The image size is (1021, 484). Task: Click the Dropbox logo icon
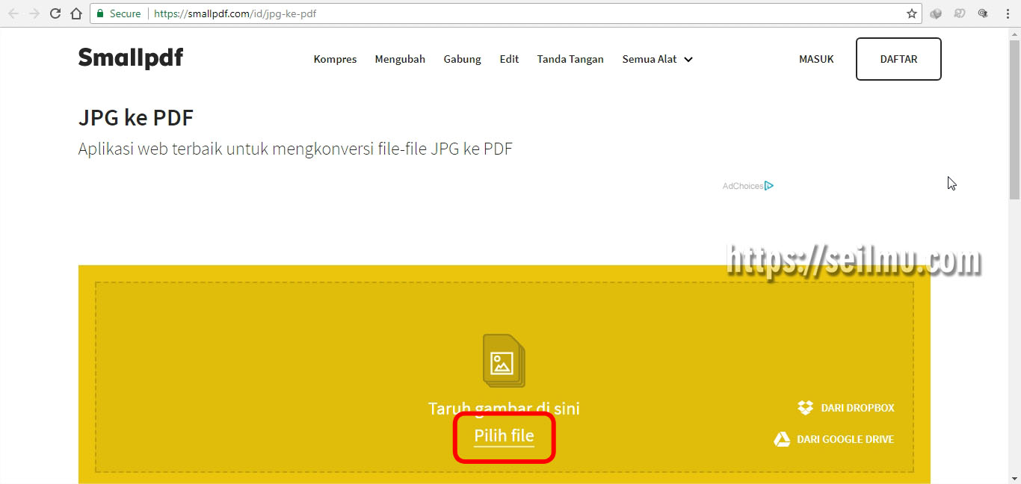click(x=805, y=408)
